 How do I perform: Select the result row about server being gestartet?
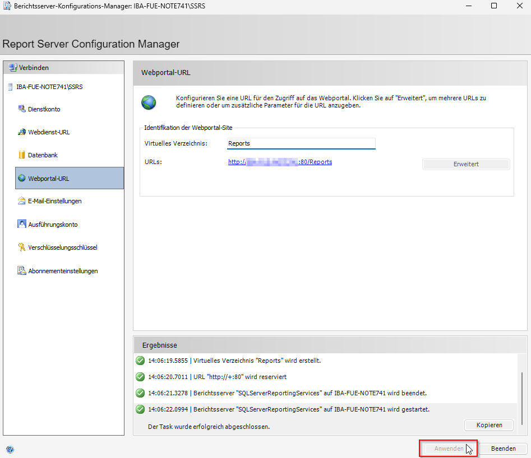click(x=288, y=409)
